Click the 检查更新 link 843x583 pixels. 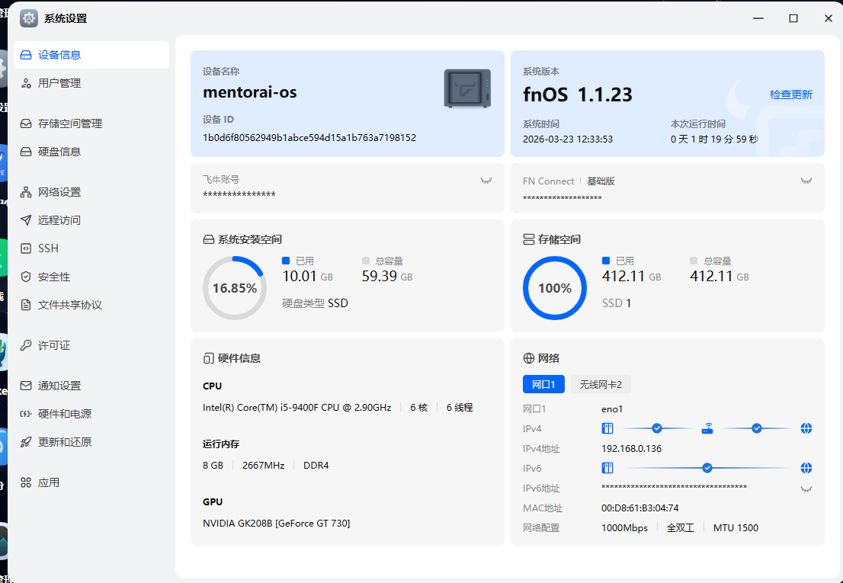[790, 94]
